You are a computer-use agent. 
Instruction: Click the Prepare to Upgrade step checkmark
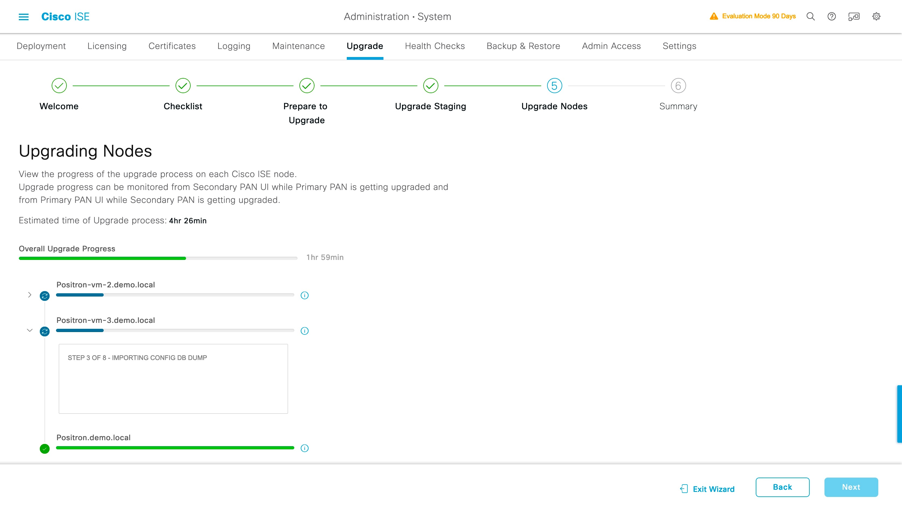click(307, 86)
